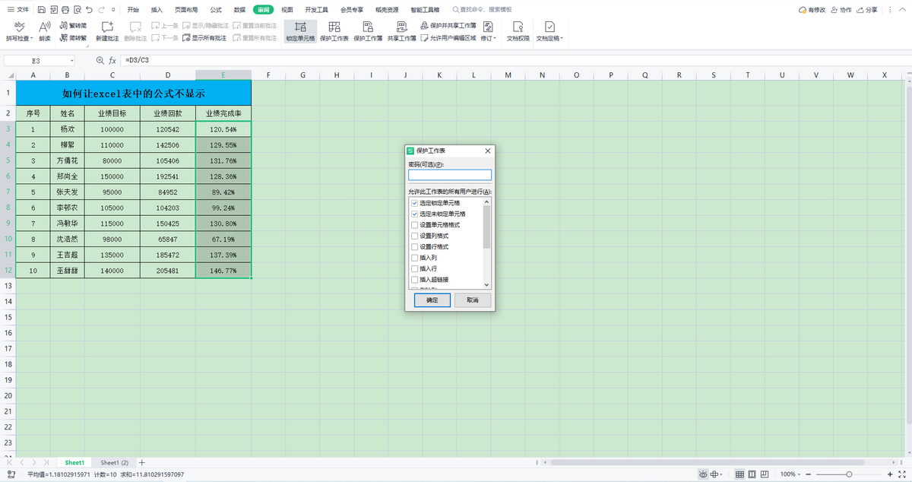Click the 显示所有批注 icon
912x482 pixels.
pos(186,38)
